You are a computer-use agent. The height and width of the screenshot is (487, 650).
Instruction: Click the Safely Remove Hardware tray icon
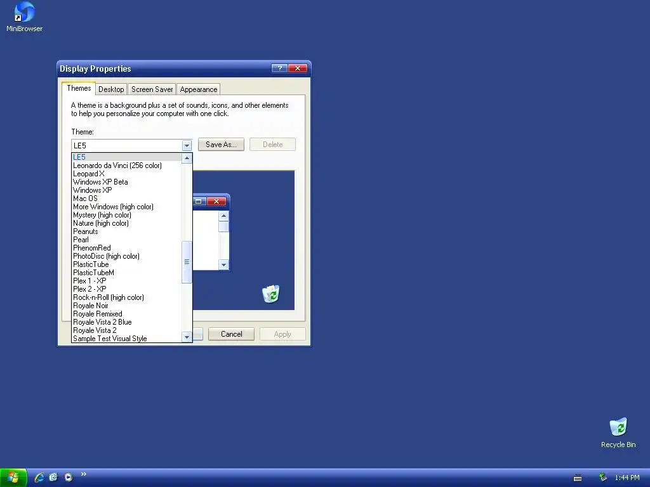[x=603, y=477]
